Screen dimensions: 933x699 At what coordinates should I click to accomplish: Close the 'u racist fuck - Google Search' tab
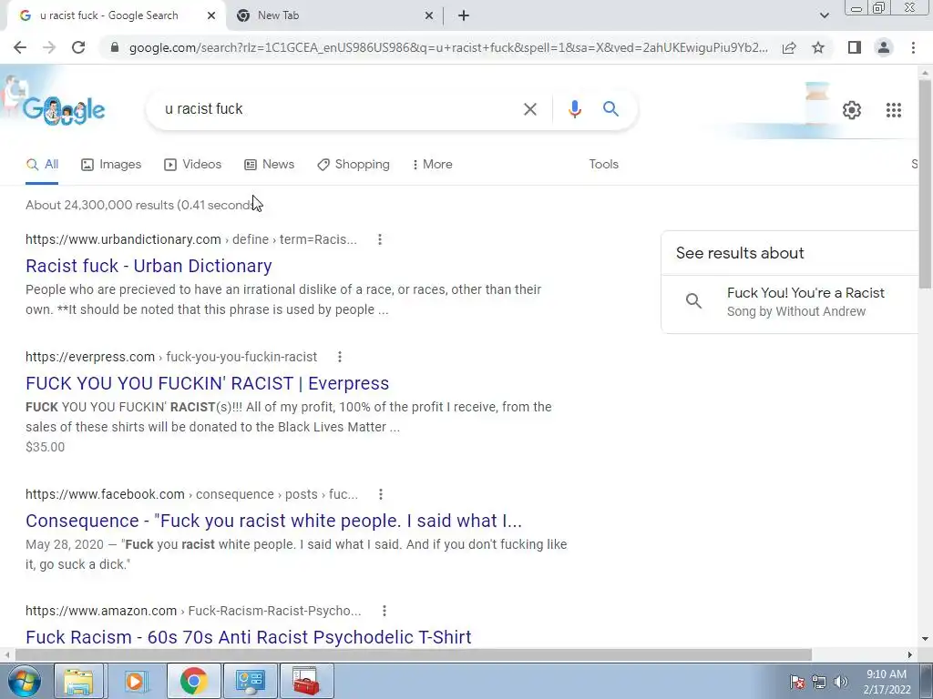point(211,15)
